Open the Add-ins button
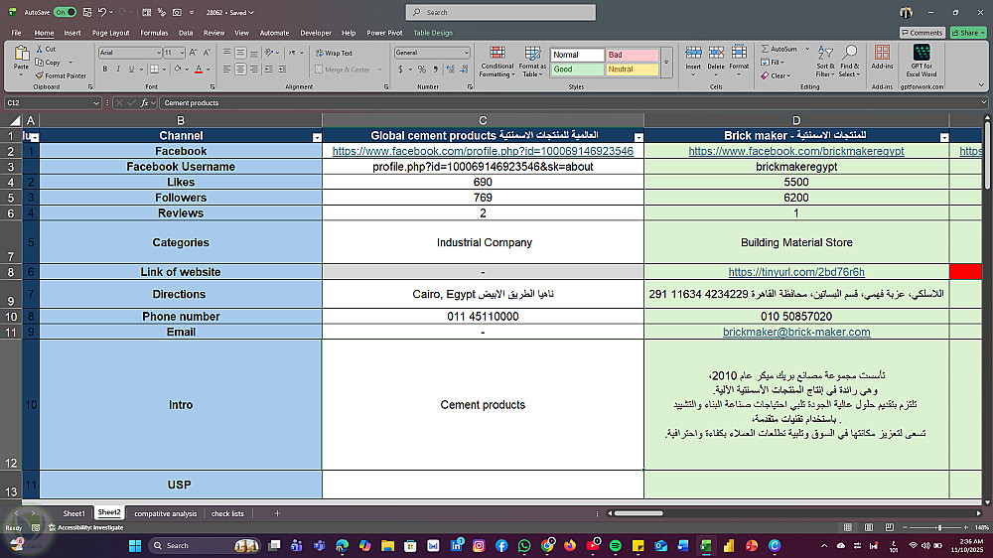 tap(882, 57)
